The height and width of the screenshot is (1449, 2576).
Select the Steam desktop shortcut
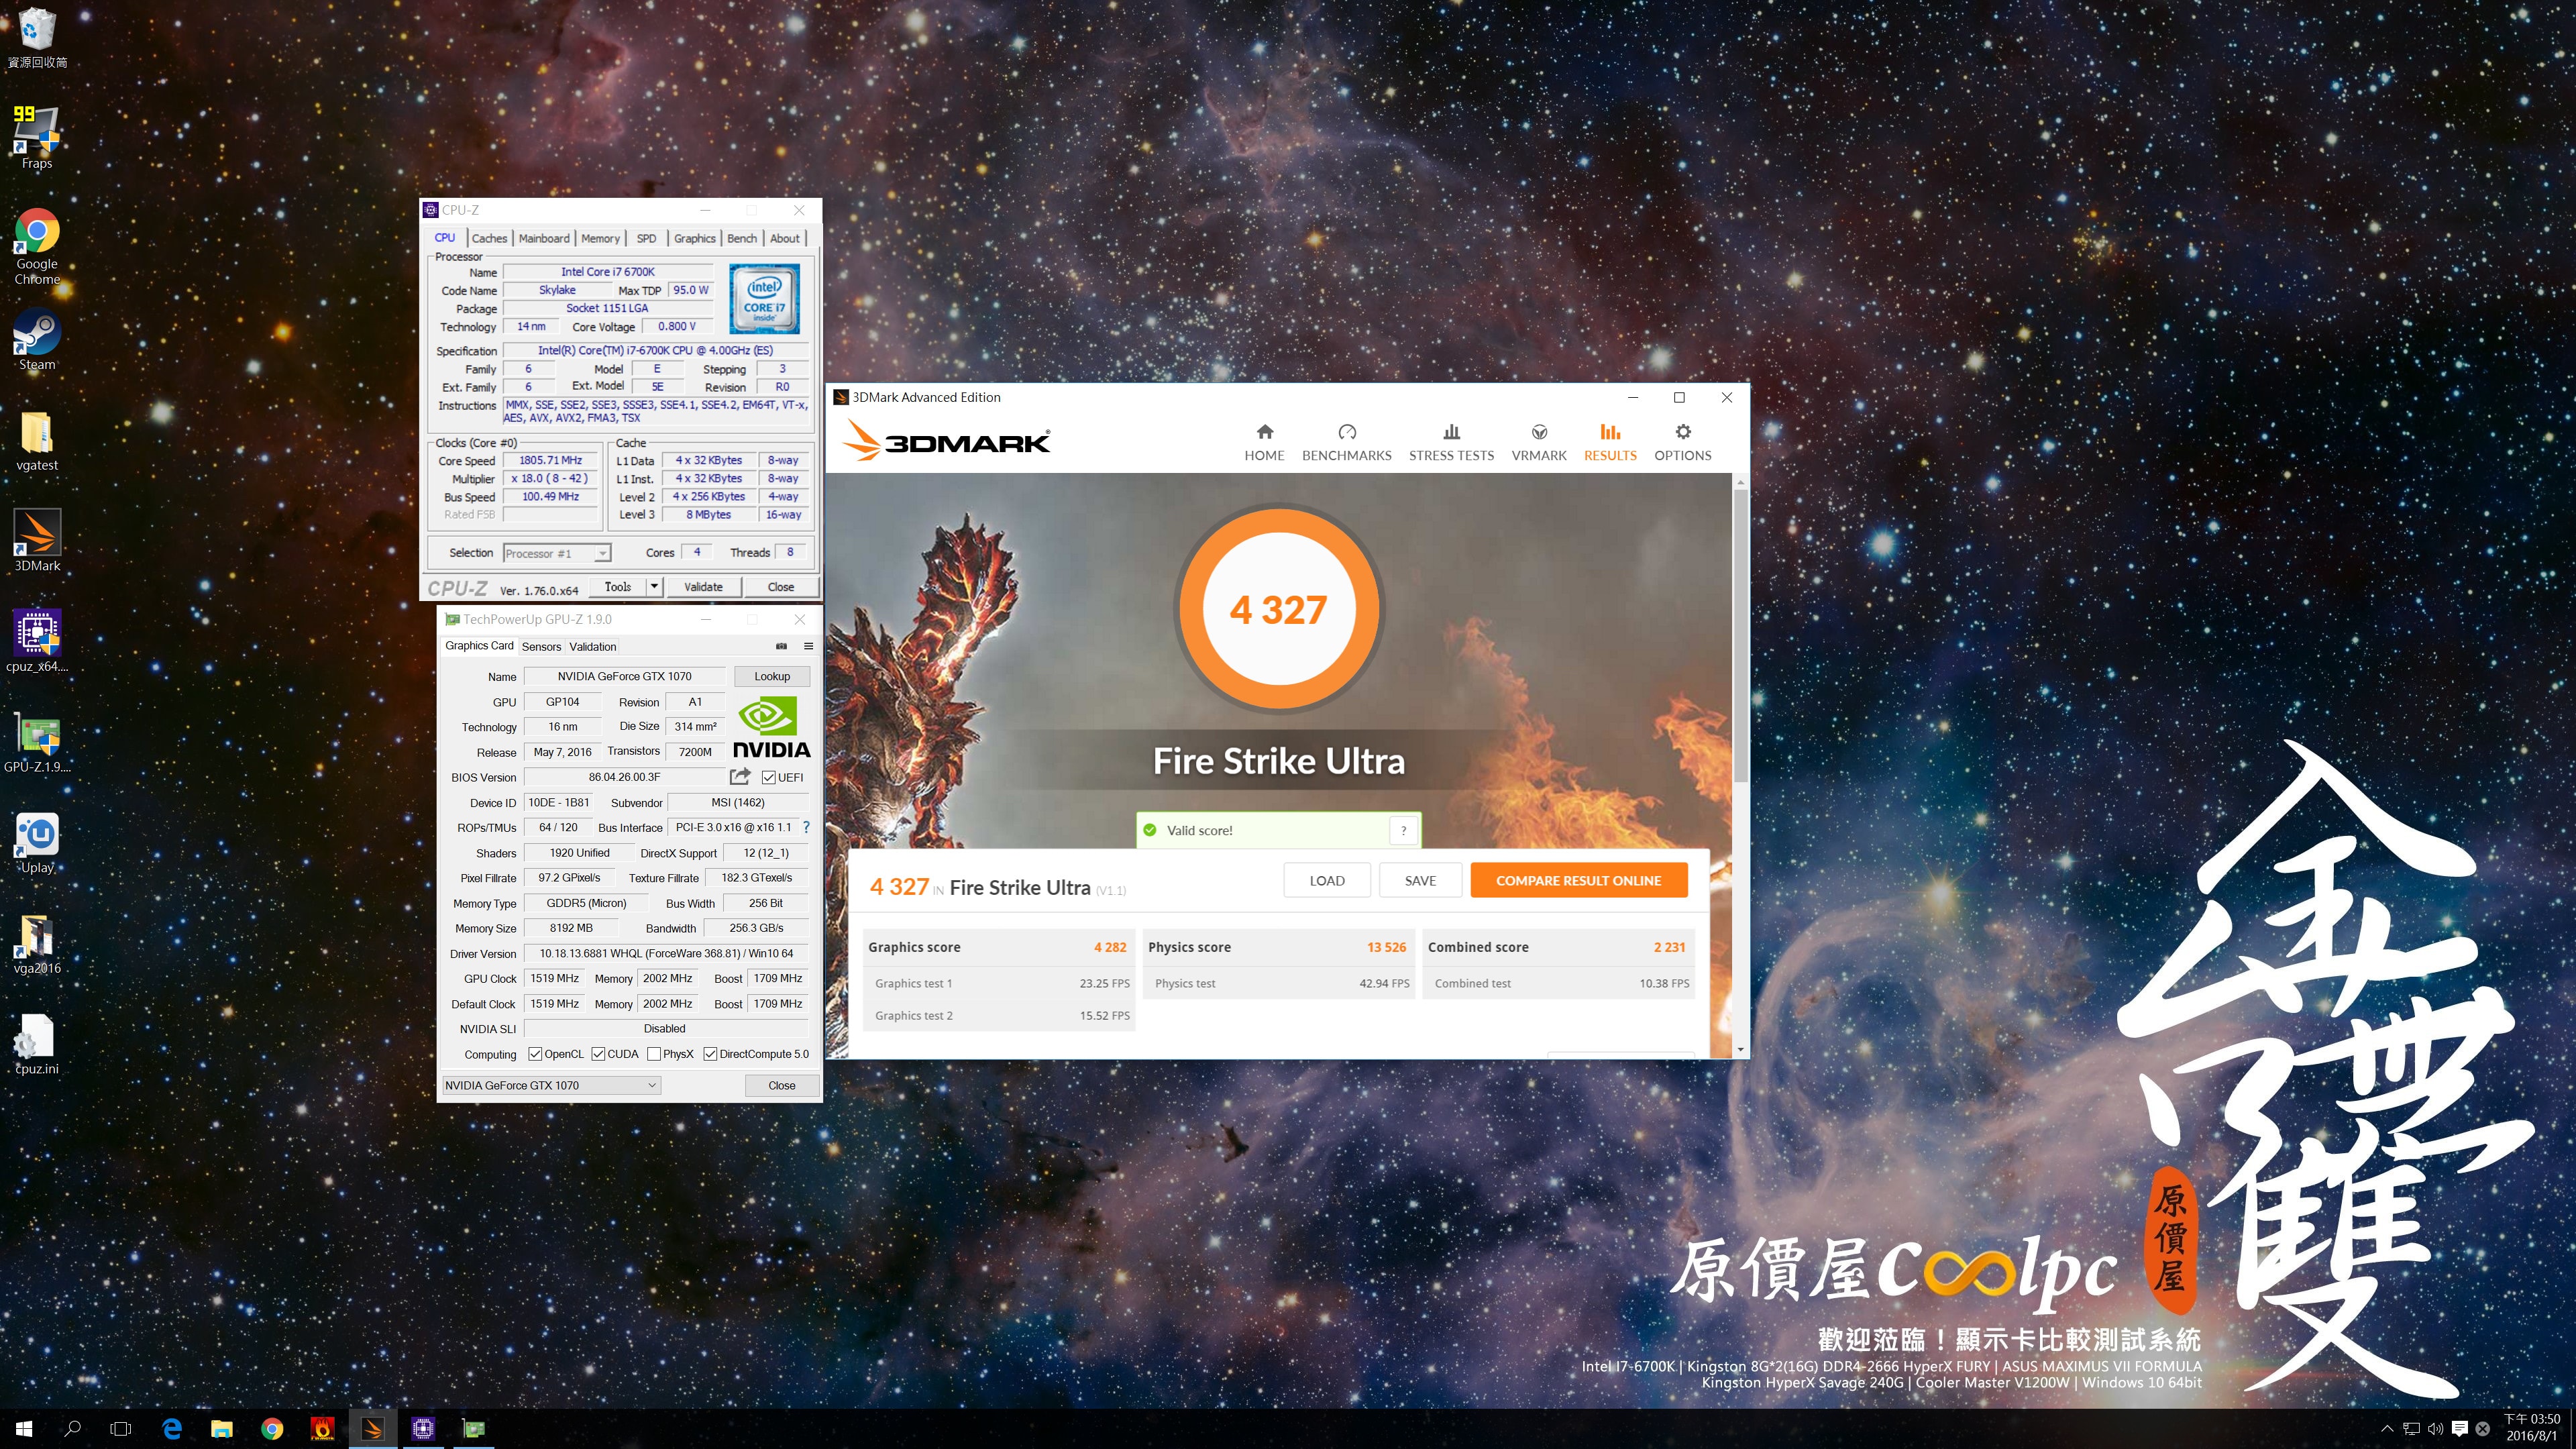pos(37,340)
